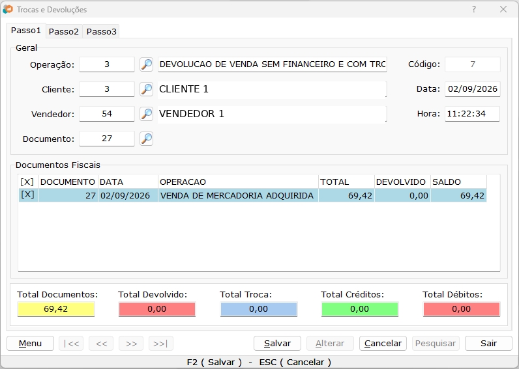Screen dimensions: 519x369
Task: Click the Vendedor code field
Action: point(107,114)
